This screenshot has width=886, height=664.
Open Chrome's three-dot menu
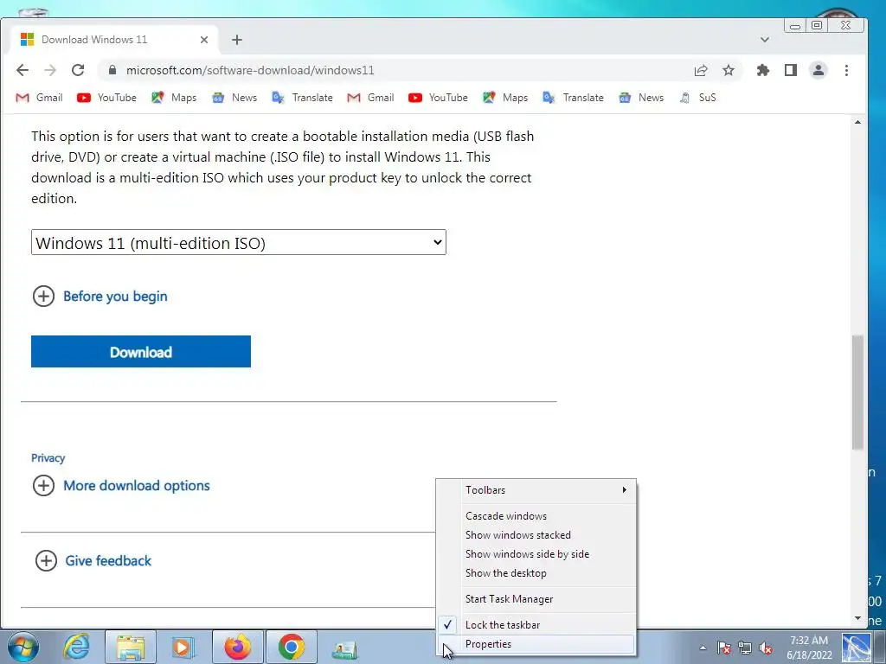coord(846,70)
